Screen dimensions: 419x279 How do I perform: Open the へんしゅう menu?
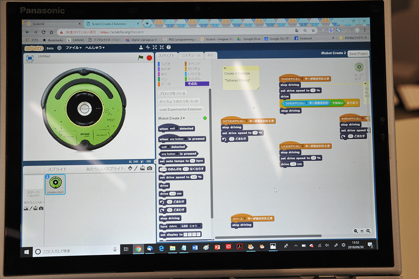(95, 48)
